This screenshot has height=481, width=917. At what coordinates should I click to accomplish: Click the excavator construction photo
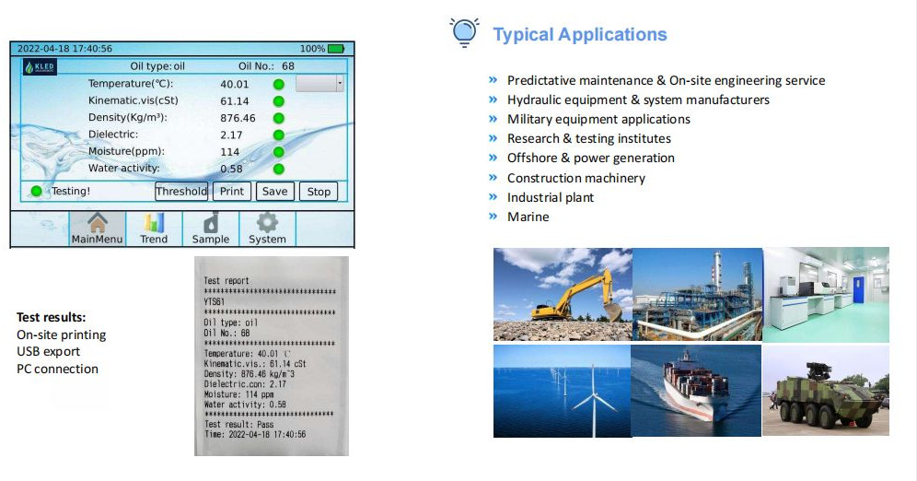(x=563, y=295)
